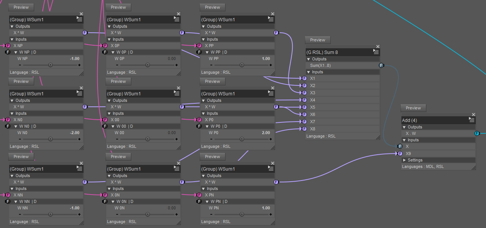Open the Add (4) node menu icon
The width and height of the screenshot is (486, 228).
[472, 120]
